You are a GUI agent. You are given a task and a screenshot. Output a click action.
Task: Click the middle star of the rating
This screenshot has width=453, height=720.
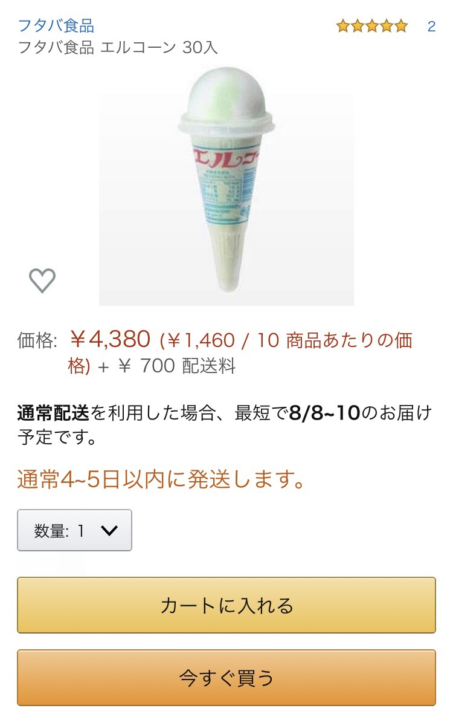pyautogui.click(x=372, y=26)
